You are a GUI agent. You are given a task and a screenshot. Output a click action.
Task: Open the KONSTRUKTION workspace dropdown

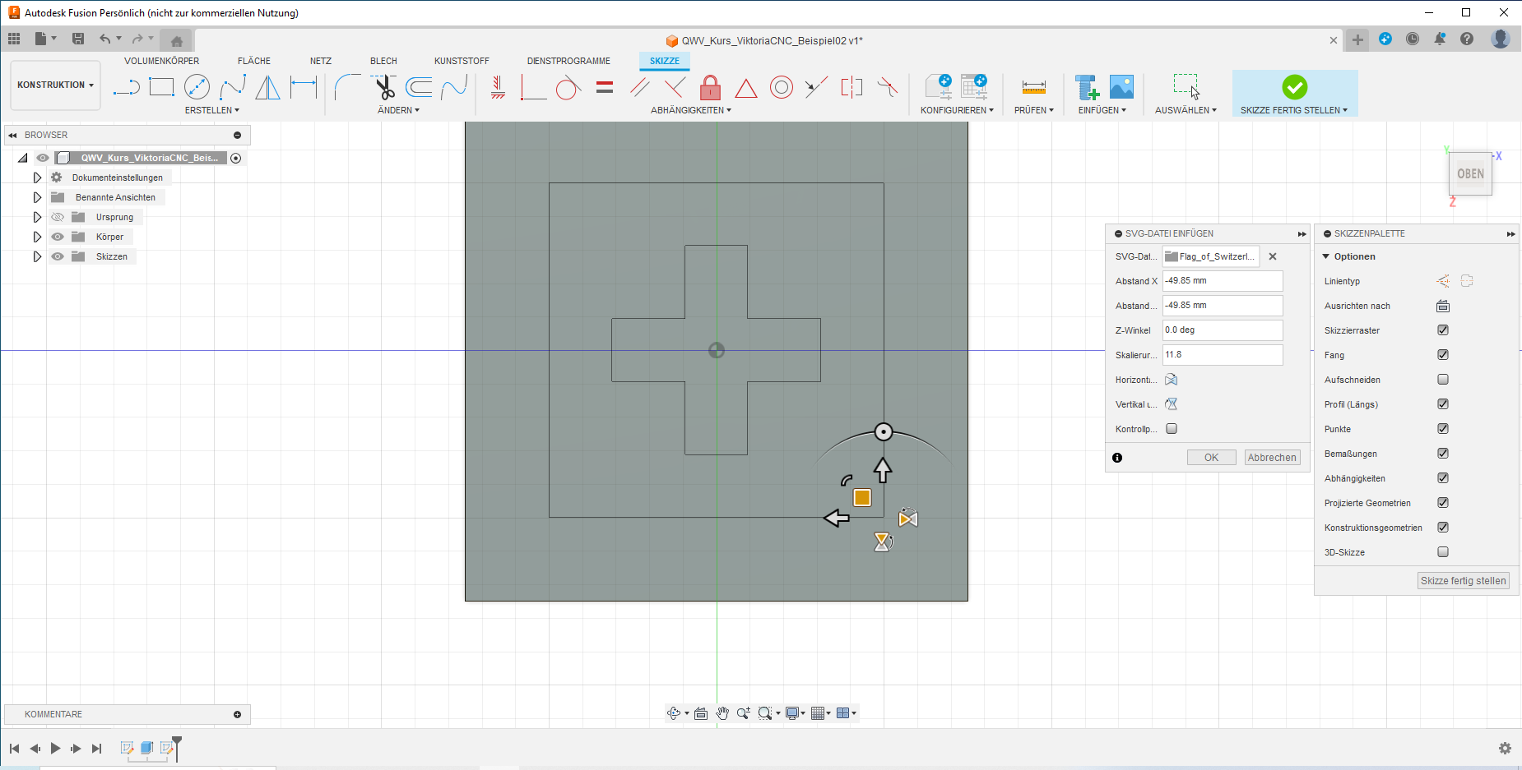click(x=55, y=85)
